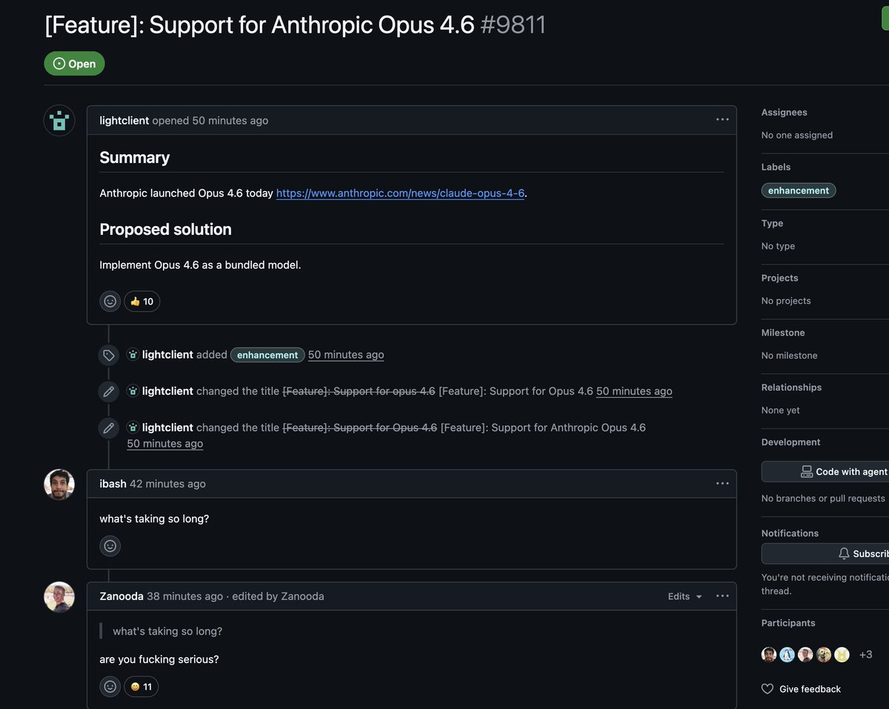The image size is (889, 709).
Task: Open the first participant avatar
Action: [x=769, y=655]
